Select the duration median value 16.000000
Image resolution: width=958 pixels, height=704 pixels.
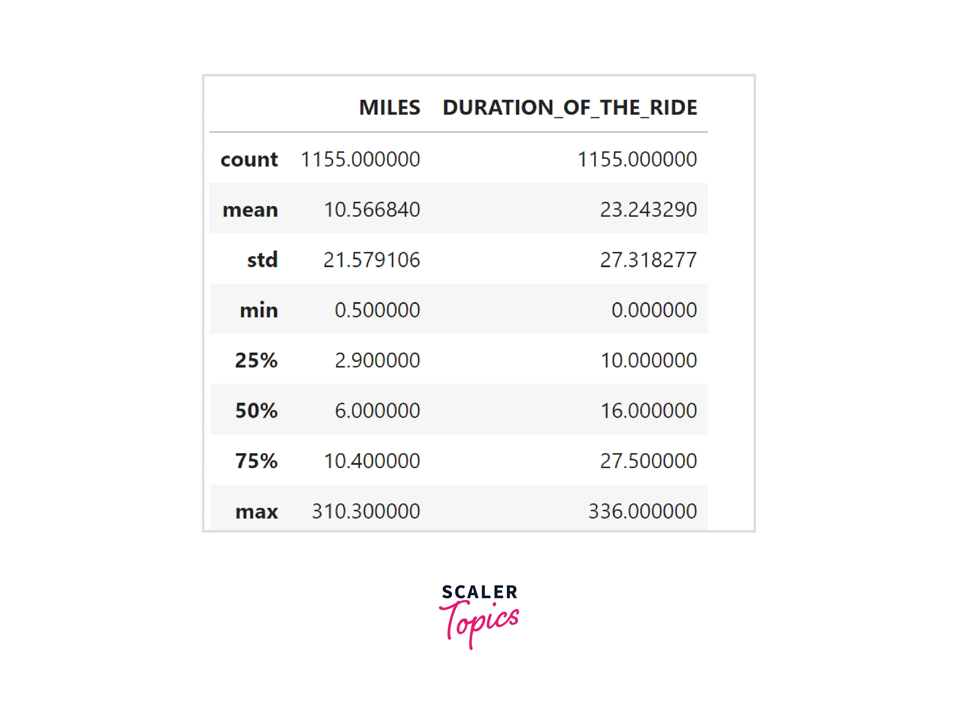coord(648,411)
